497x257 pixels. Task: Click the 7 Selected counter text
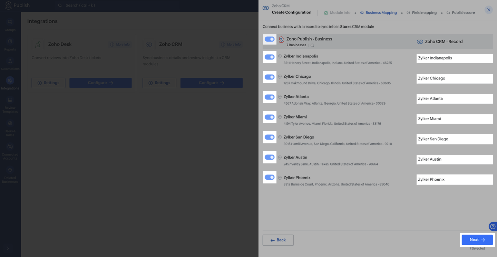[477, 249]
